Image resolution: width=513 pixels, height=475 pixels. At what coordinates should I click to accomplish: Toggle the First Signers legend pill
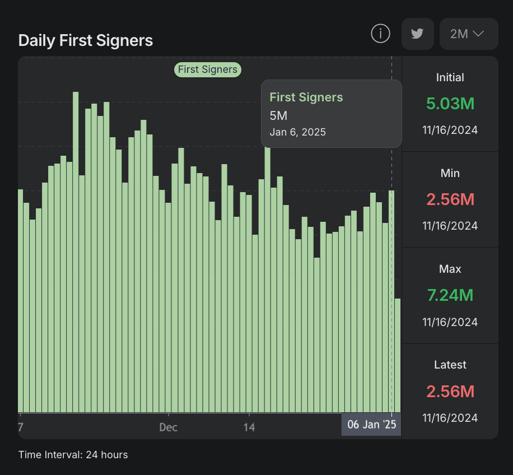[208, 70]
